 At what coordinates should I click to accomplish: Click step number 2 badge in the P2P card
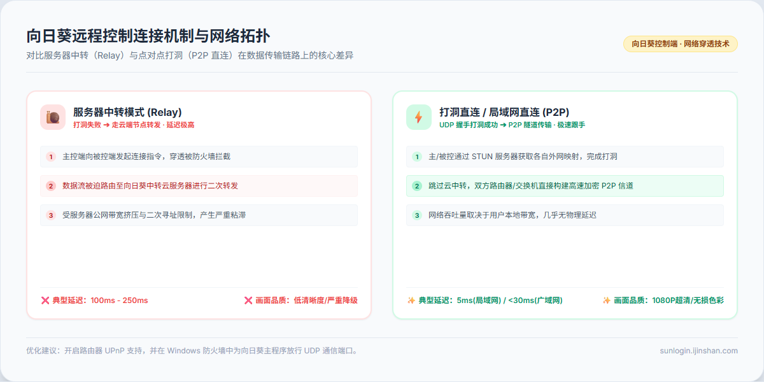click(x=417, y=186)
